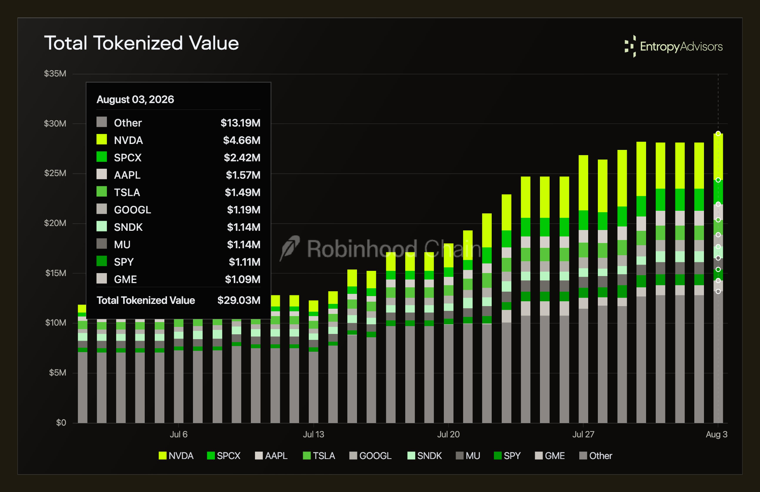Toggle the GOOGL series via its bottom legend label
This screenshot has width=760, height=492.
click(x=375, y=456)
